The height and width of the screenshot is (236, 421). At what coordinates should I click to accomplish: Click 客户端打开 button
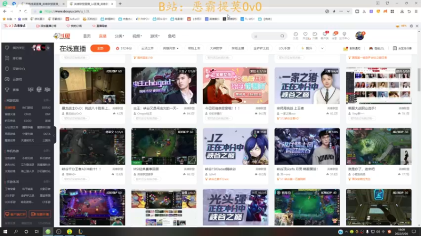(x=15, y=214)
